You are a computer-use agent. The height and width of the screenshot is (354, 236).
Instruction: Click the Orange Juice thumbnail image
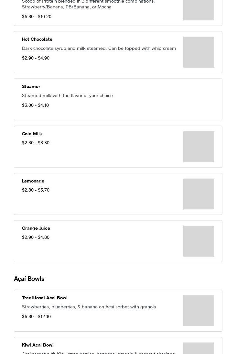tap(198, 241)
